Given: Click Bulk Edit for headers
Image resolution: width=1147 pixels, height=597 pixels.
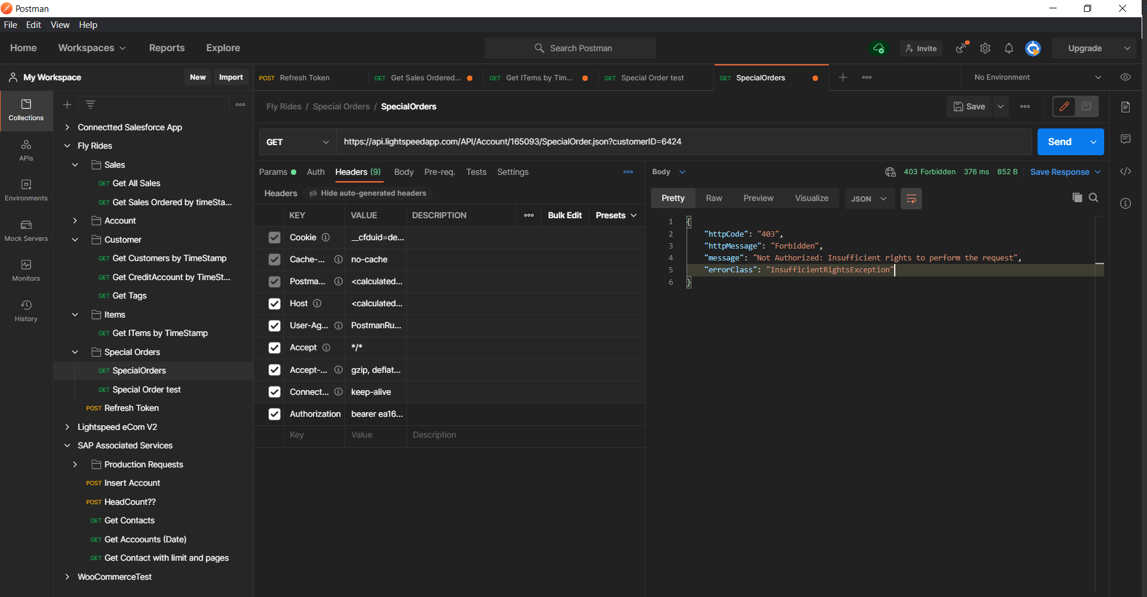Looking at the screenshot, I should click(x=565, y=215).
